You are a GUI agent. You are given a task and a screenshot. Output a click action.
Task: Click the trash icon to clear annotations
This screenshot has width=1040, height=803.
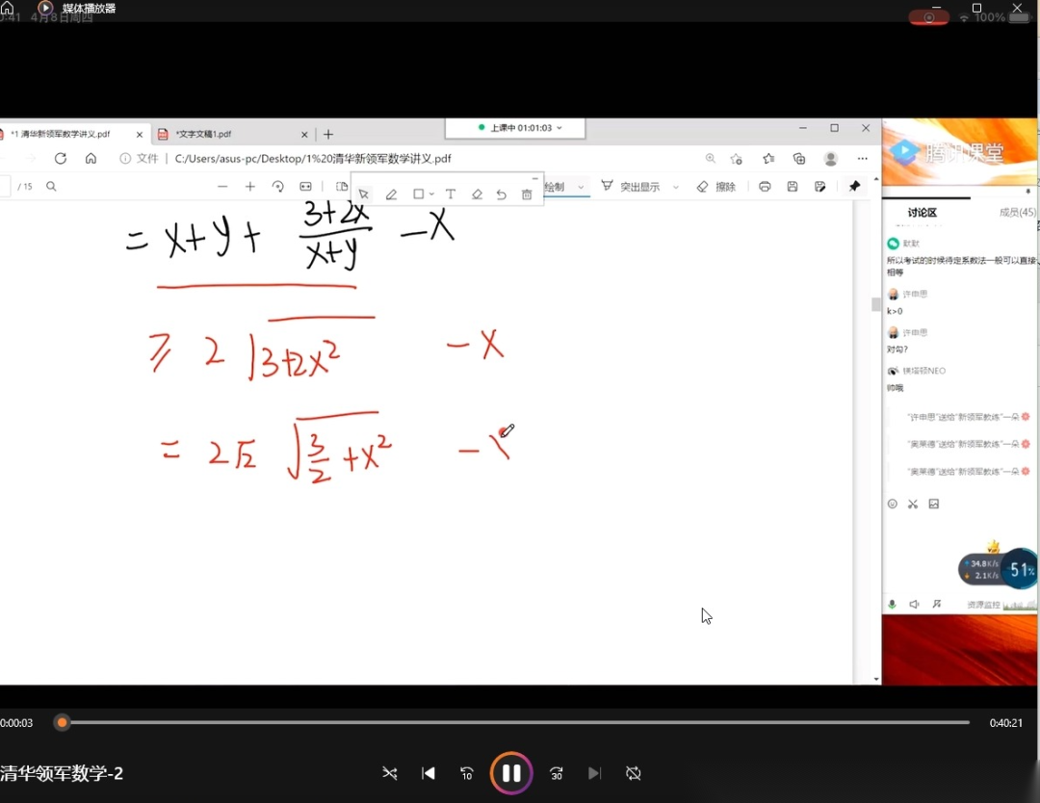click(x=527, y=194)
